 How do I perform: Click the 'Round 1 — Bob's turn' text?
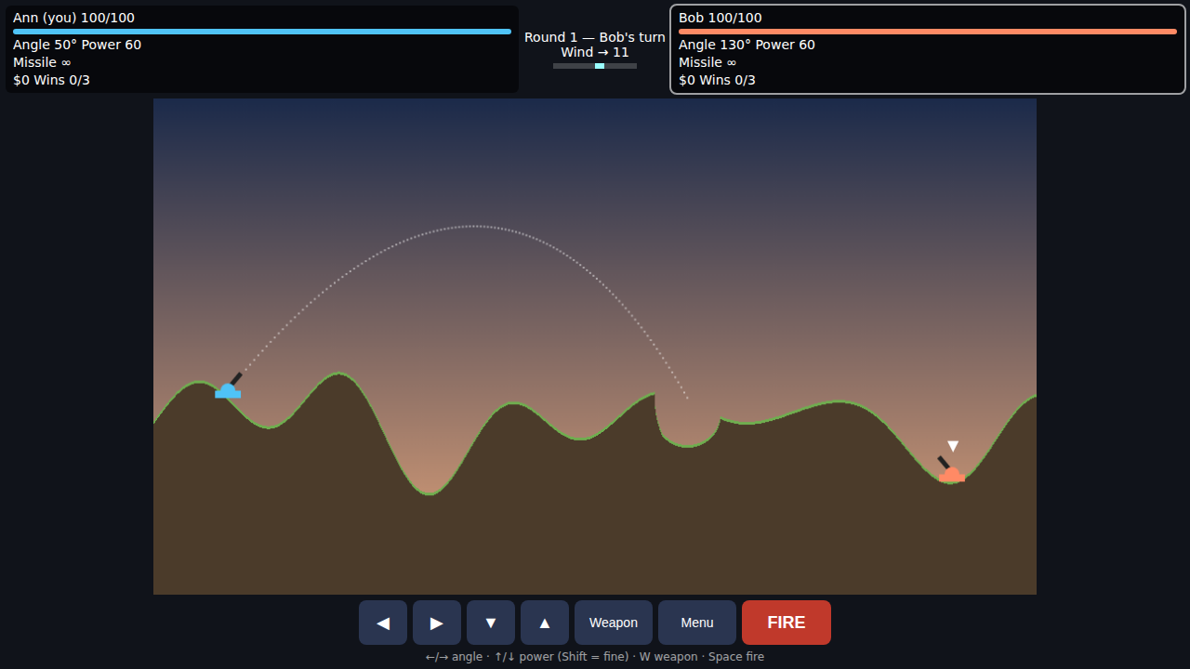(595, 37)
